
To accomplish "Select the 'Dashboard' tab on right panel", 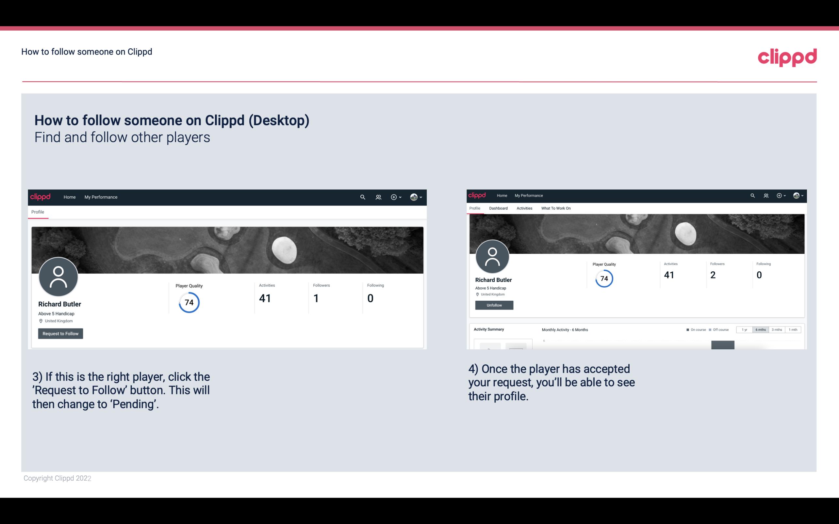I will (x=499, y=208).
